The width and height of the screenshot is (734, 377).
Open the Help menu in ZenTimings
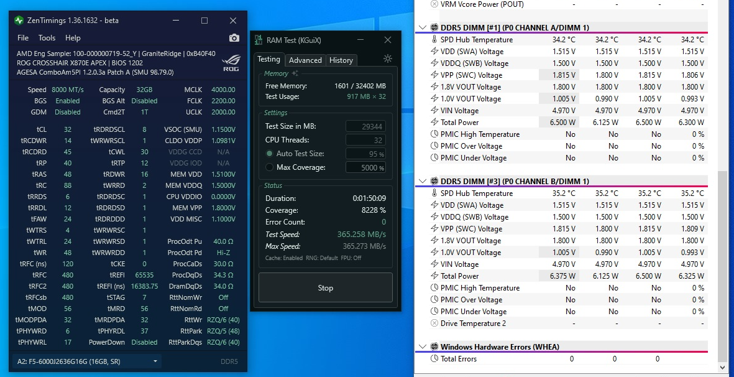click(x=73, y=38)
